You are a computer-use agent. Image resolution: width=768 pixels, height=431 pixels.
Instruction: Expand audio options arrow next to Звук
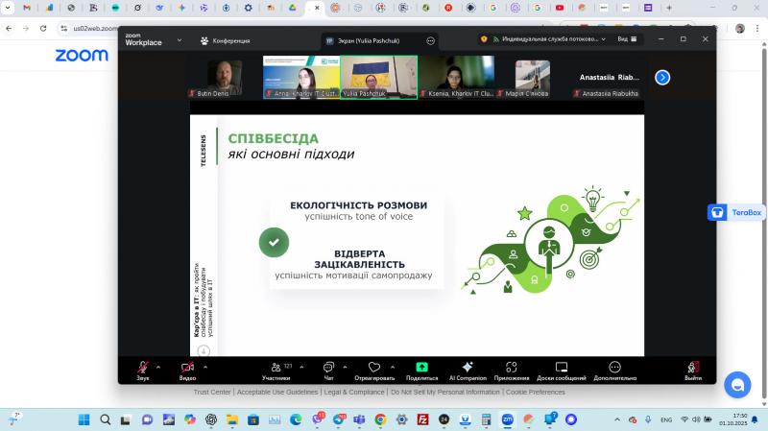tap(159, 367)
